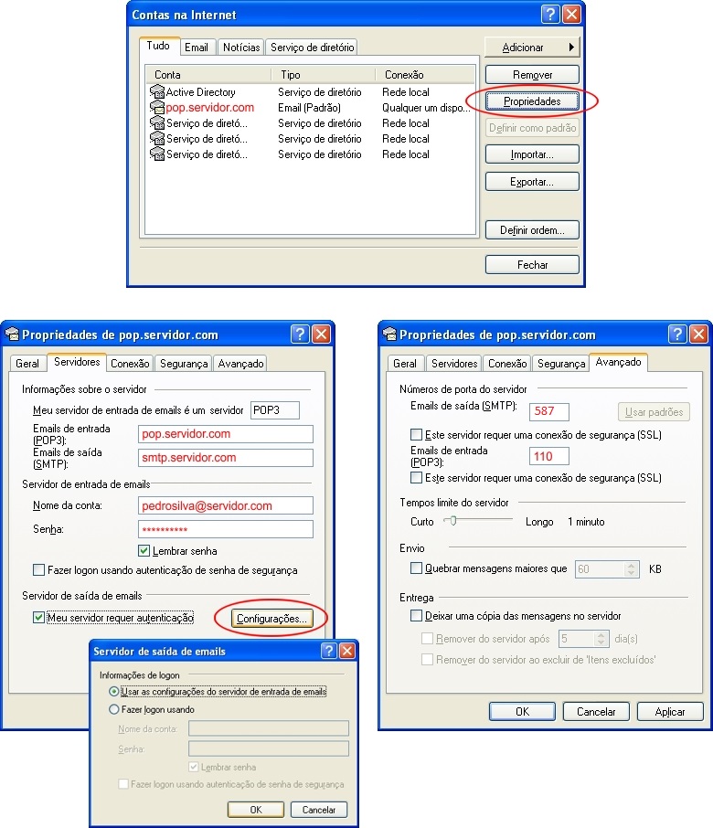Select the pop.servidor.com email account icon
The image size is (713, 828).
(x=156, y=108)
